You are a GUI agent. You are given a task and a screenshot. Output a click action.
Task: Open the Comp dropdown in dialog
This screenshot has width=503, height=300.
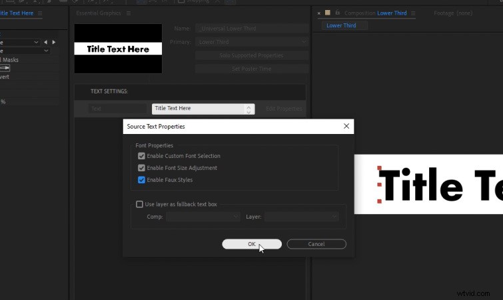pos(203,217)
